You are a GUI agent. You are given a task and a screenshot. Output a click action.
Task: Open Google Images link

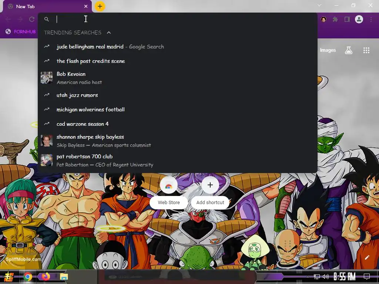(328, 50)
